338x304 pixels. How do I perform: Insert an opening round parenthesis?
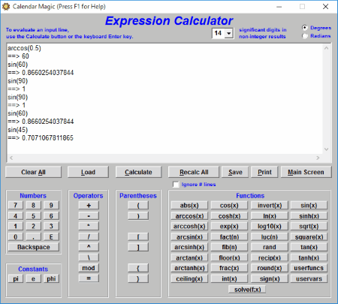(x=138, y=205)
